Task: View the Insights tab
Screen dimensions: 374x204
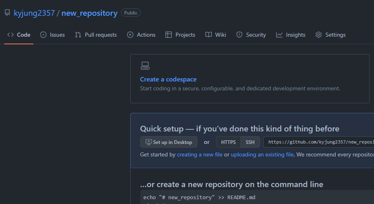Action: 291,35
